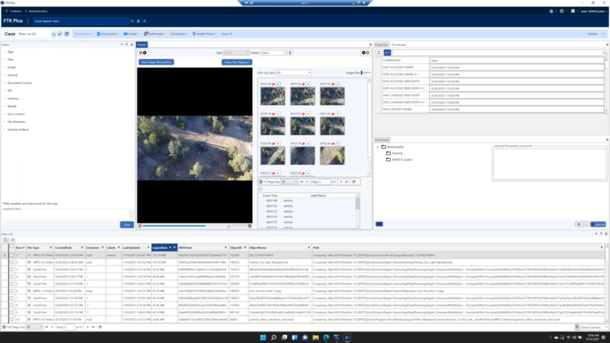
Task: Check the checkbox for row 9
Action: 11,312
